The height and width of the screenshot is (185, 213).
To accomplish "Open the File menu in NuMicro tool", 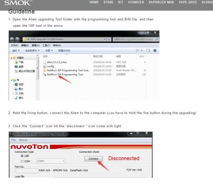I will tap(13, 140).
